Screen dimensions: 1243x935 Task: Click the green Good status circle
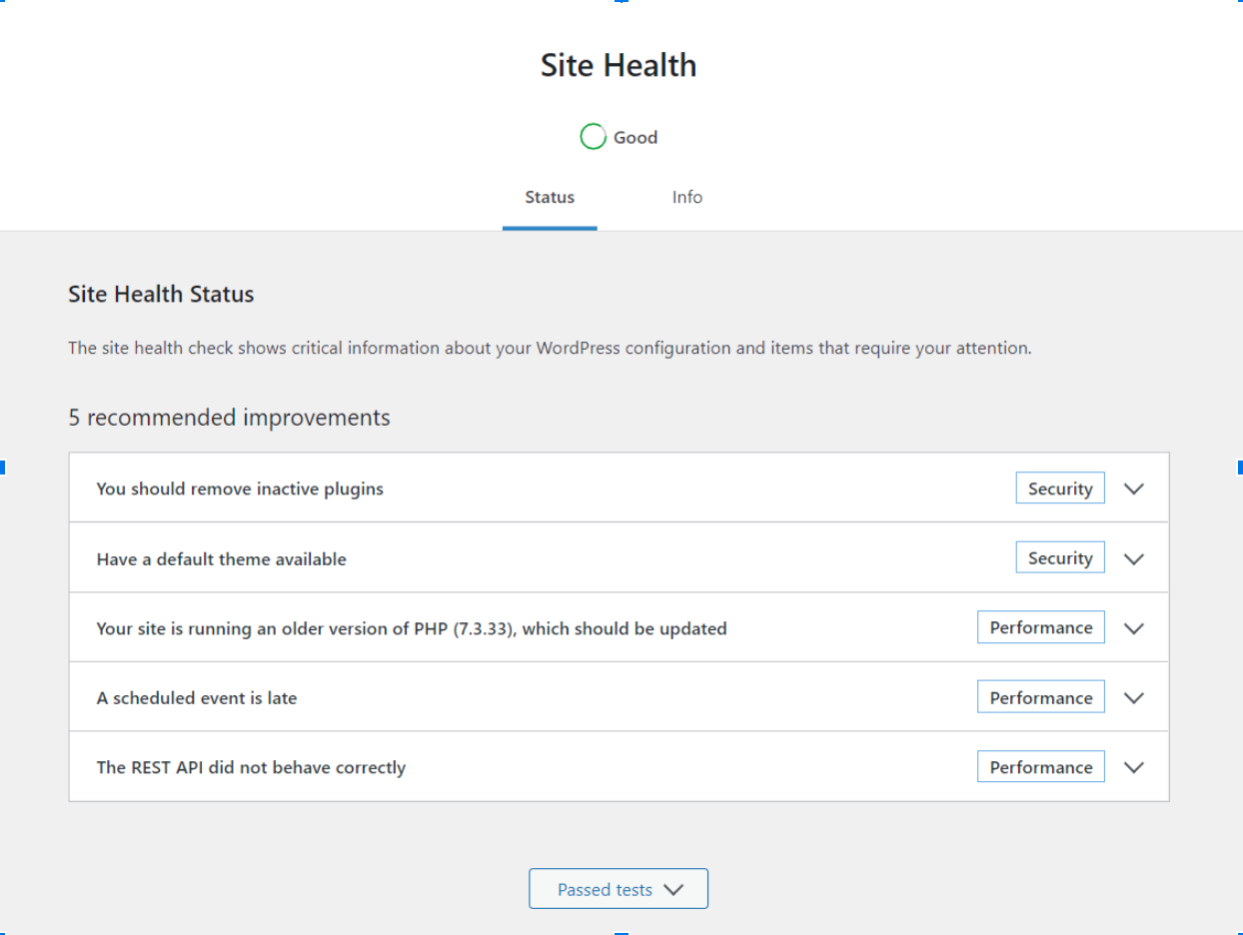tap(593, 137)
